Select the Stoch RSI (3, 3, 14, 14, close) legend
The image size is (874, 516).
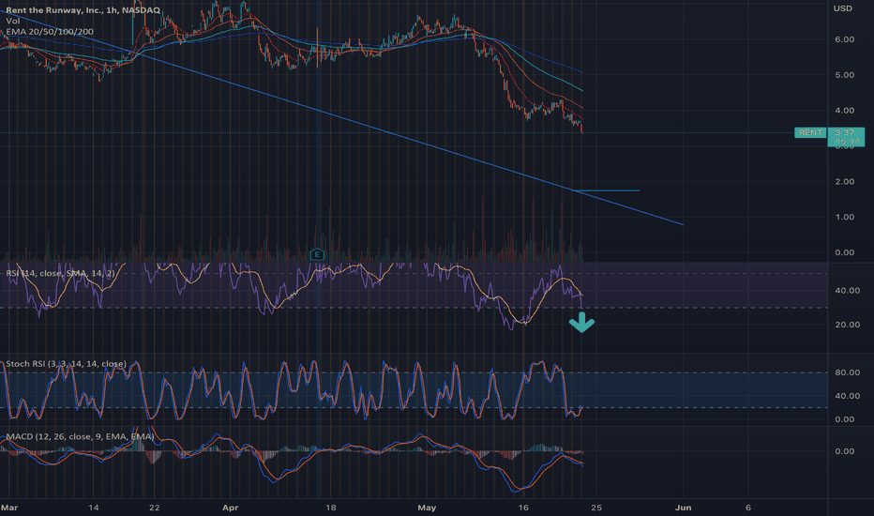click(x=66, y=364)
